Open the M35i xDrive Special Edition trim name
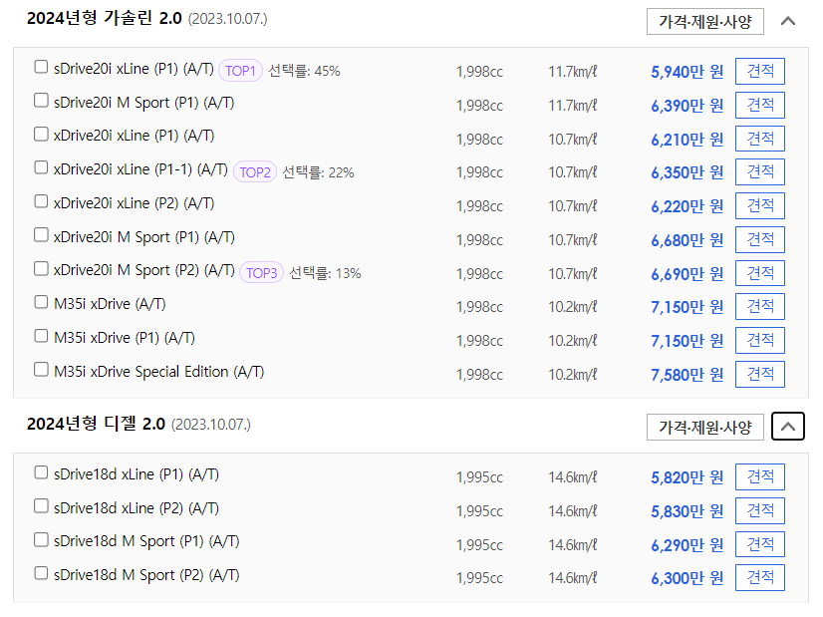Viewport: 823px width, 617px height. click(159, 372)
